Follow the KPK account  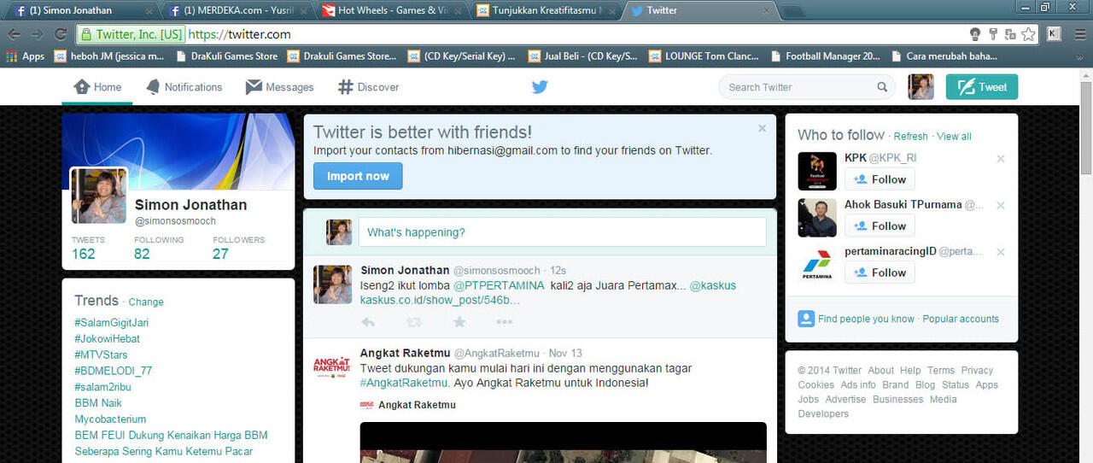[x=880, y=179]
